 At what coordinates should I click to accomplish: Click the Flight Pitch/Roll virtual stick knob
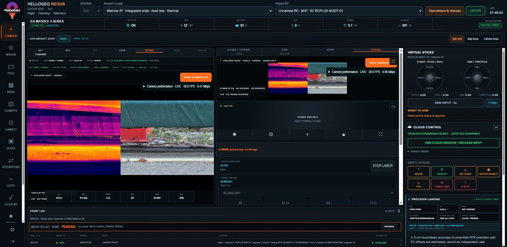click(x=430, y=78)
